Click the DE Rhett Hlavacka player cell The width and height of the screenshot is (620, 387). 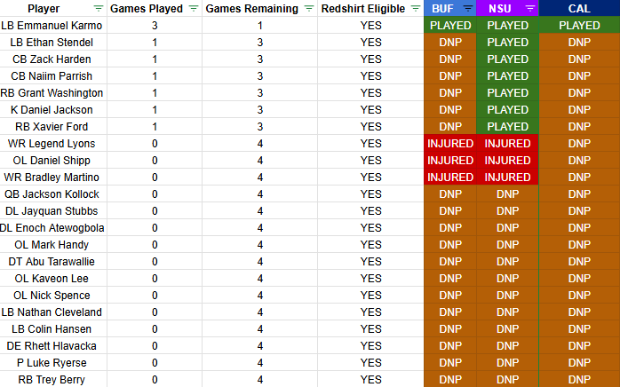[52, 346]
